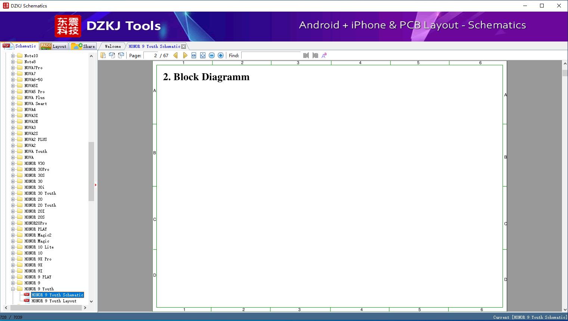Select the NOVA5I folder
The image size is (568, 321).
31,86
